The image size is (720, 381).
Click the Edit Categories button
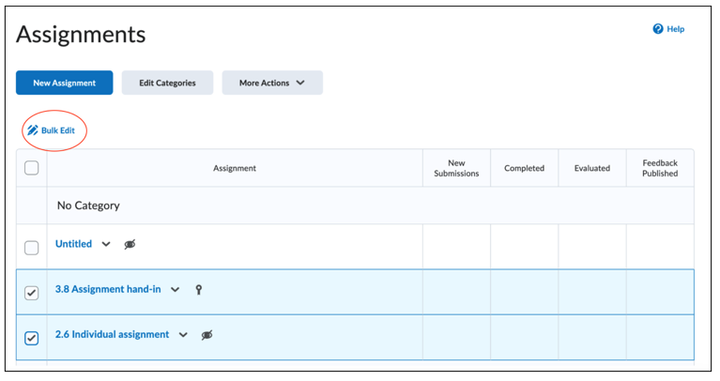[167, 83]
